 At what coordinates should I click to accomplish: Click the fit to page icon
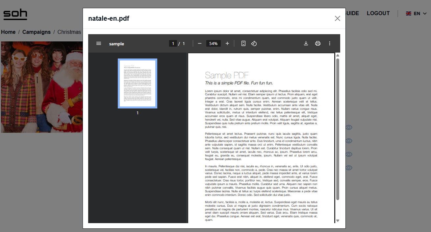(x=243, y=43)
